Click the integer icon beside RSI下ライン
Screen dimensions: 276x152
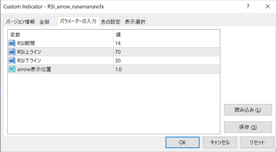[x=12, y=60]
